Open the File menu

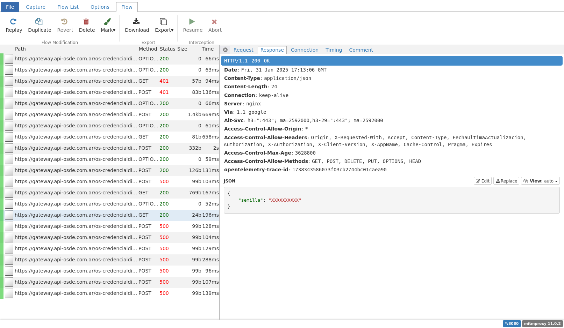pyautogui.click(x=10, y=7)
